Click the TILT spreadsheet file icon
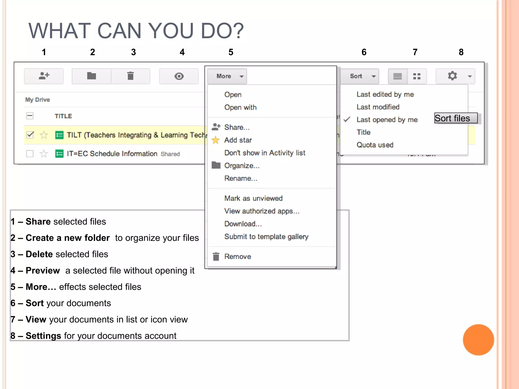 point(59,135)
